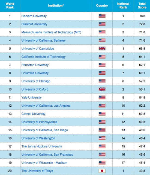This screenshot has width=150, height=175.
Task: Select the total score 71.6 cell
Action: pyautogui.click(x=142, y=40)
